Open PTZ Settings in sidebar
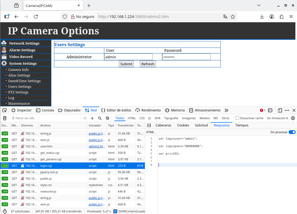 (x=18, y=92)
